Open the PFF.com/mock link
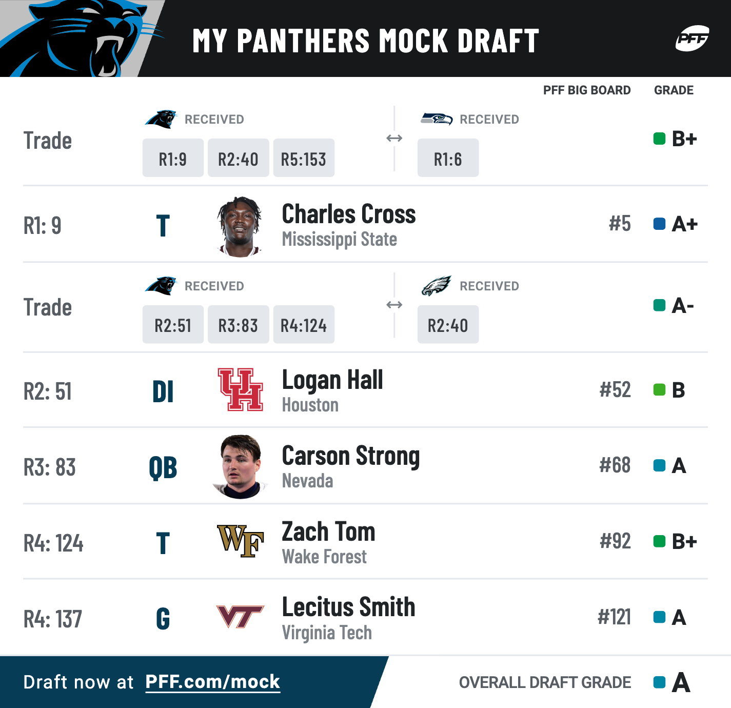The width and height of the screenshot is (731, 708). click(213, 682)
